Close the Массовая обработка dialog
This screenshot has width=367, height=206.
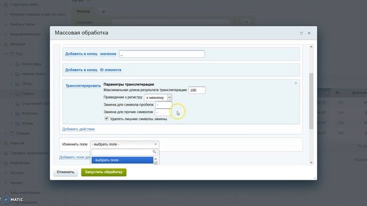[309, 33]
